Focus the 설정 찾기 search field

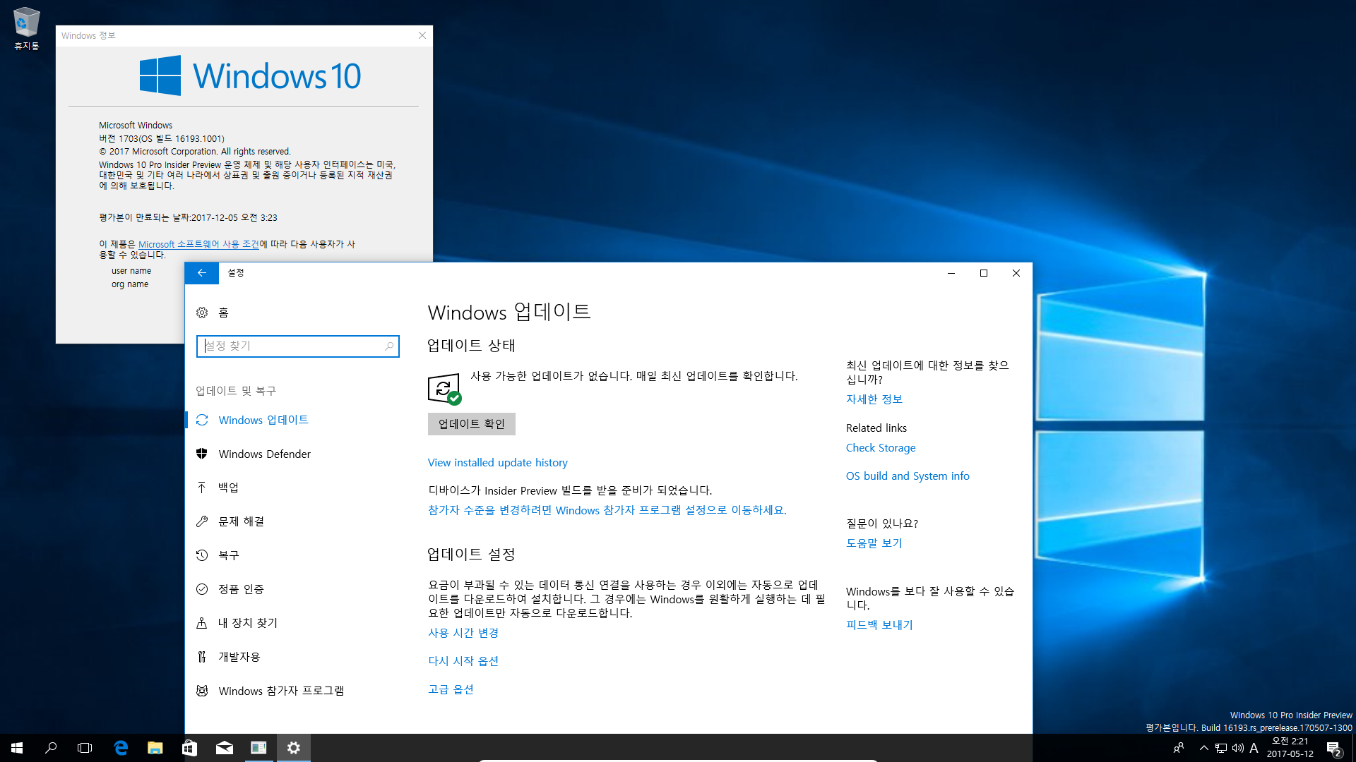(x=298, y=346)
